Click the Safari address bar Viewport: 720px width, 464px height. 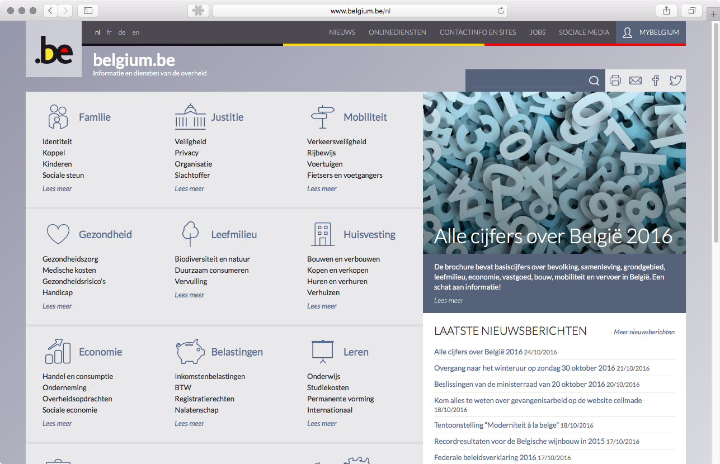coord(360,11)
